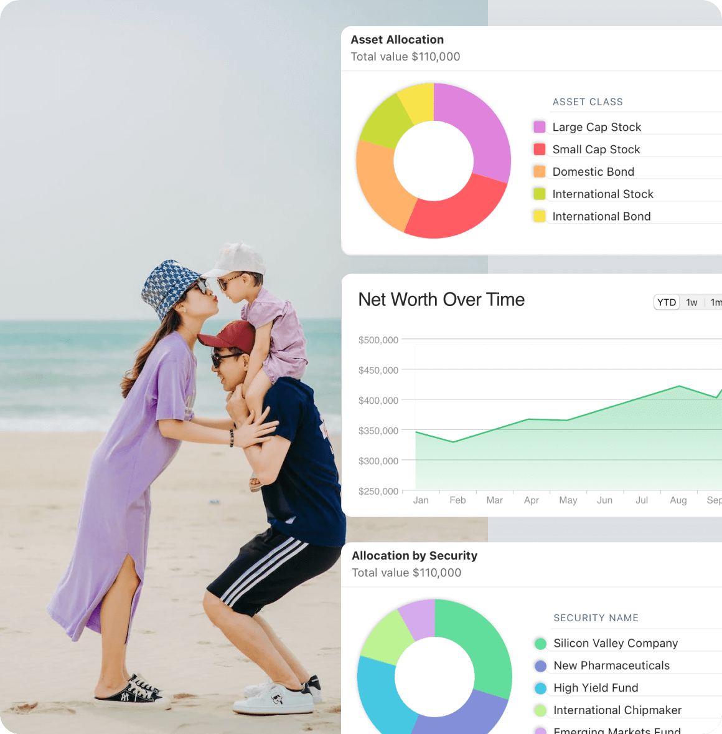Screen dimensions: 722x734
Task: Select the purple New Pharmaceuticals legend dot
Action: coord(540,666)
